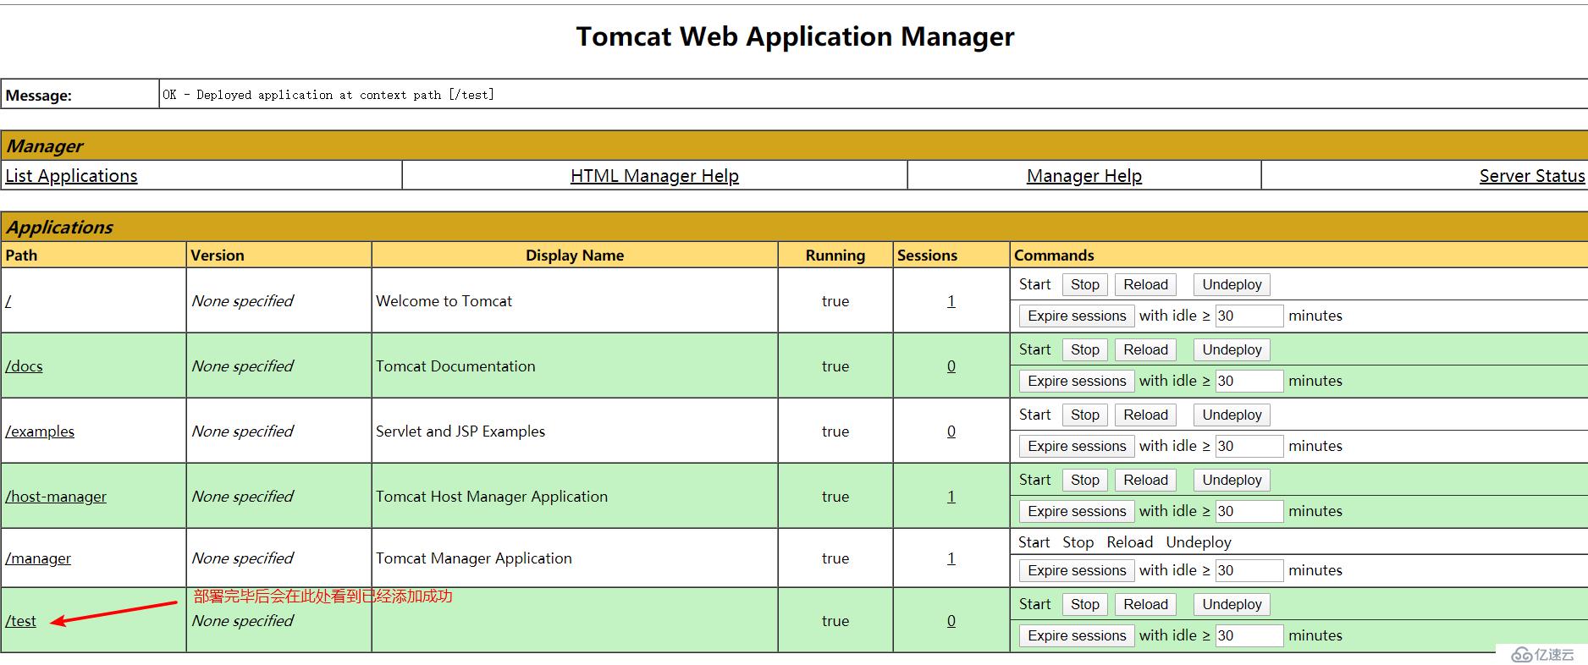Undeploy the root / application
This screenshot has width=1588, height=665.
[x=1232, y=285]
